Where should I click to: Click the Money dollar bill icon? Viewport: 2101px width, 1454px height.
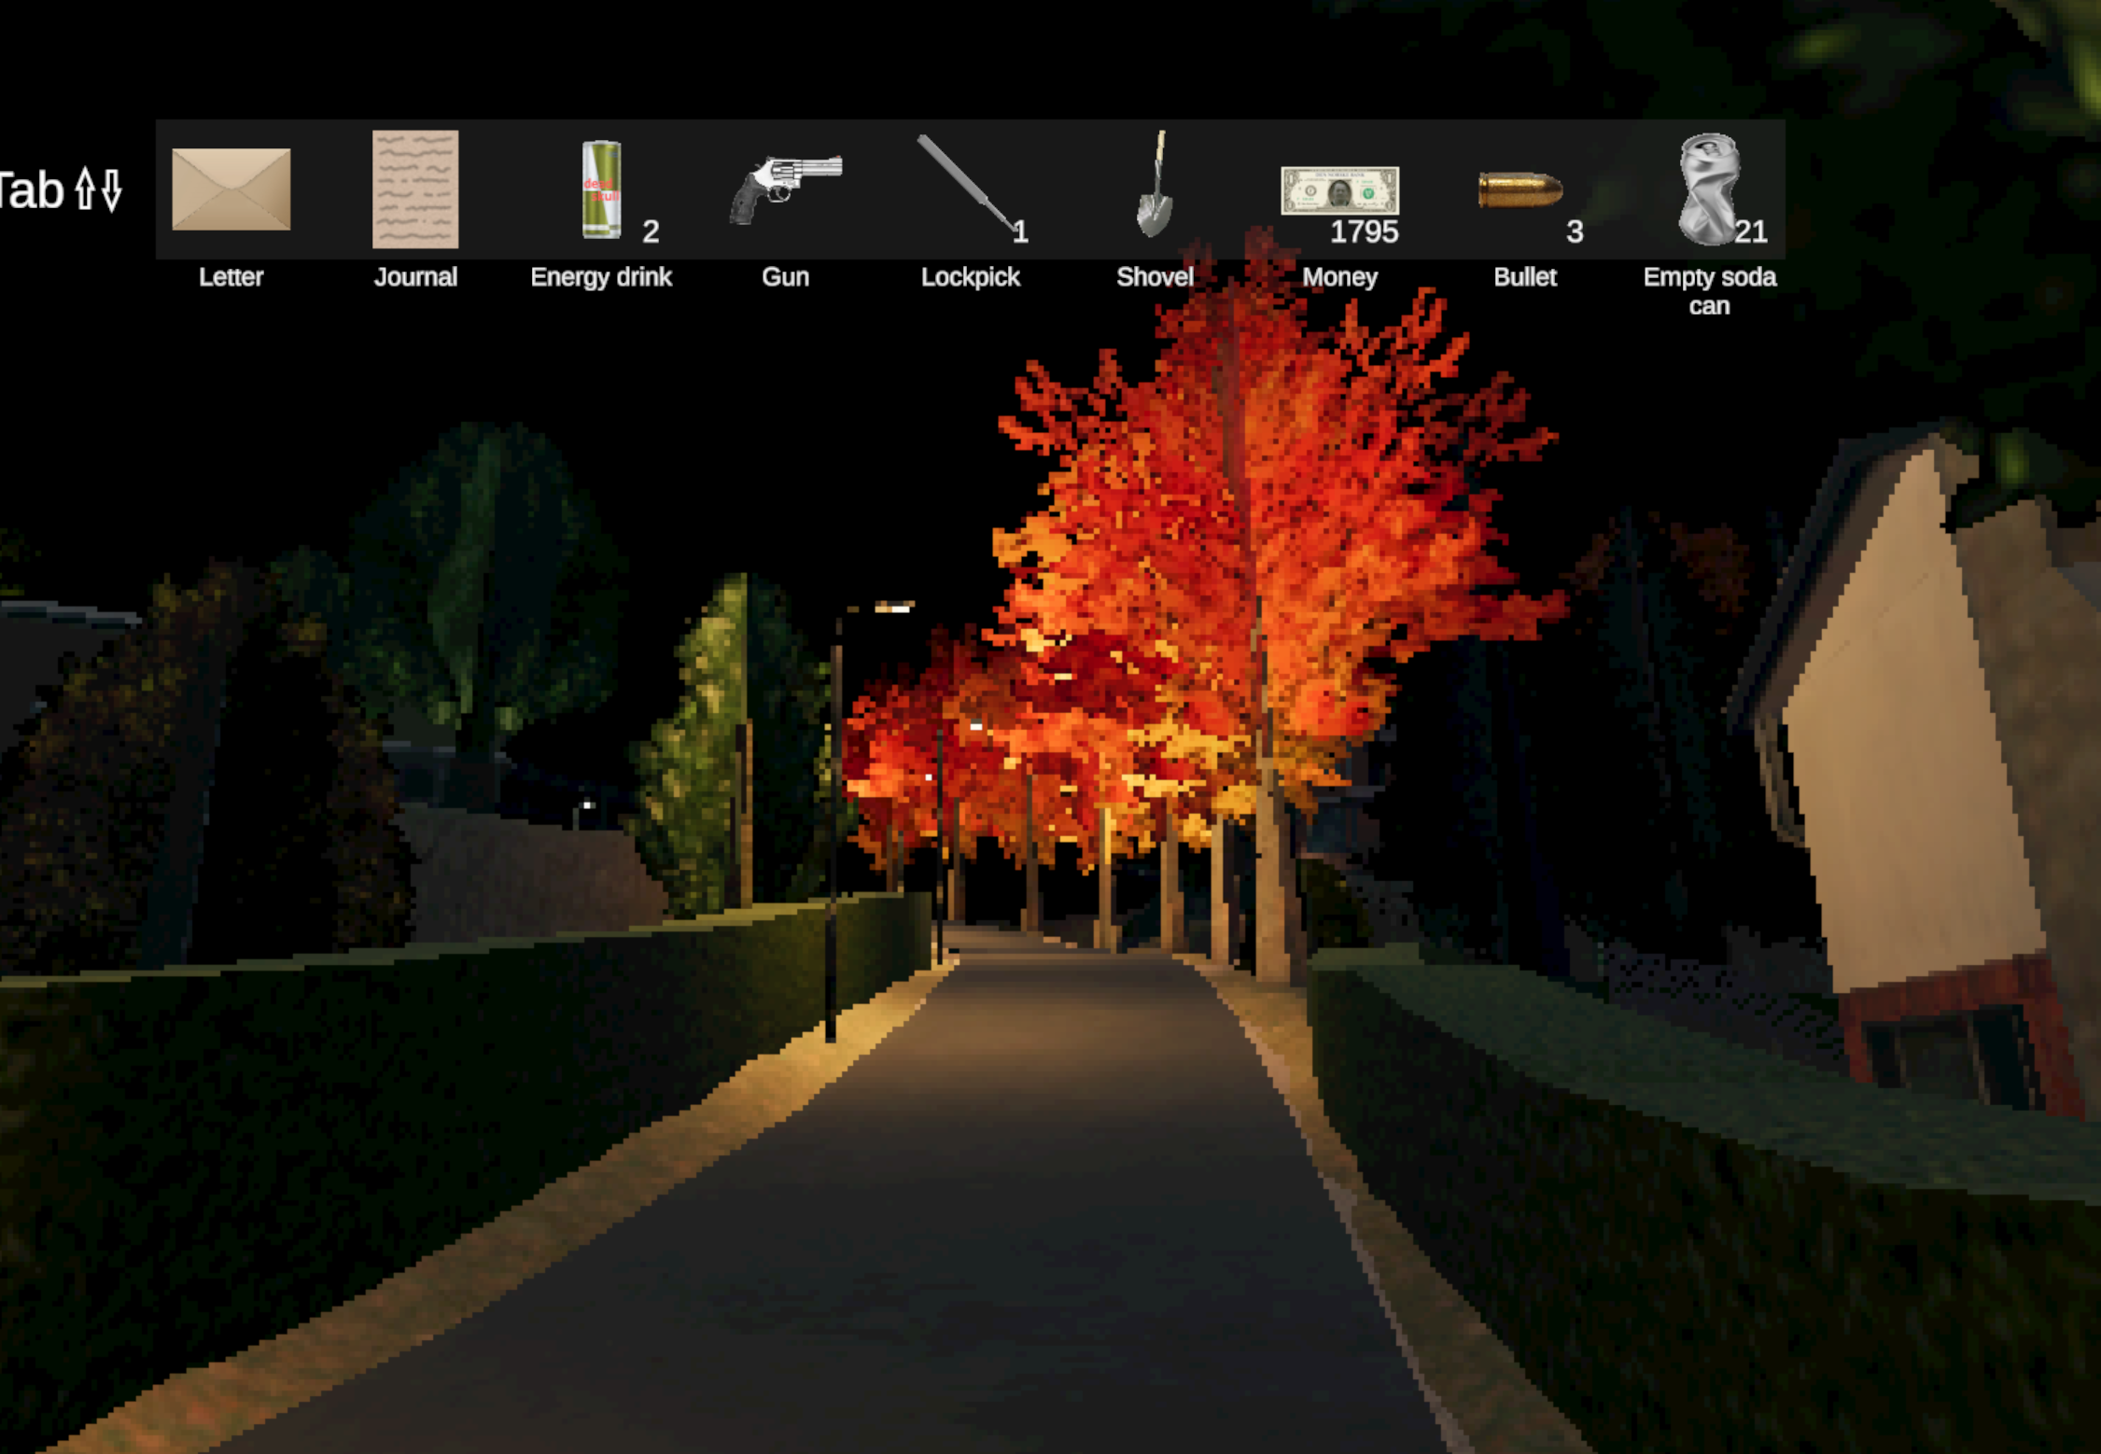1339,189
